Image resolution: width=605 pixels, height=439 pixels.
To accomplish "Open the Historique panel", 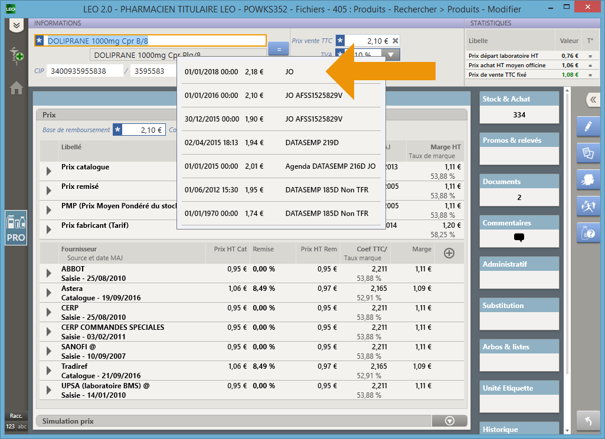I will pyautogui.click(x=519, y=428).
